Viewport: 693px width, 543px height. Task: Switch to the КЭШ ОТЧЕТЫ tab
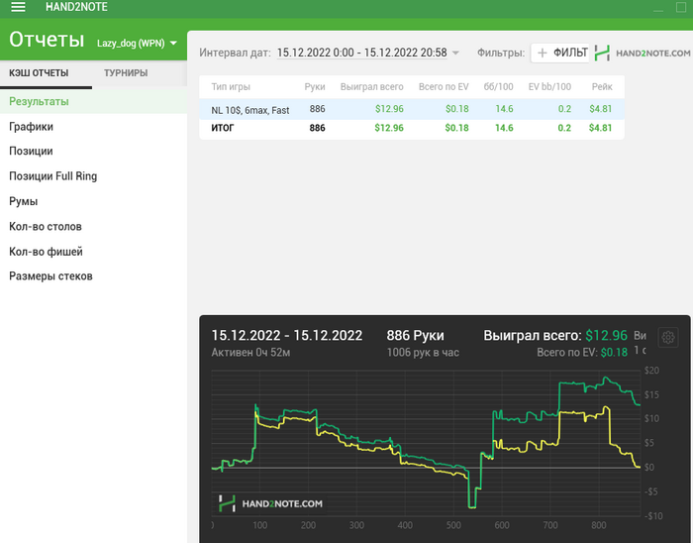pos(39,73)
